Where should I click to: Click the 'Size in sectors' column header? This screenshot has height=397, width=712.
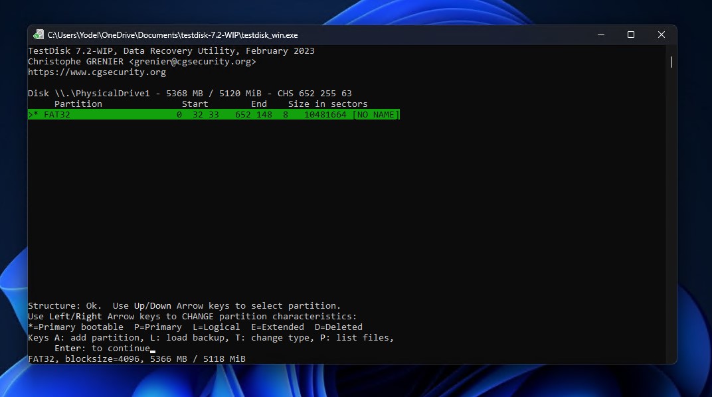point(327,104)
